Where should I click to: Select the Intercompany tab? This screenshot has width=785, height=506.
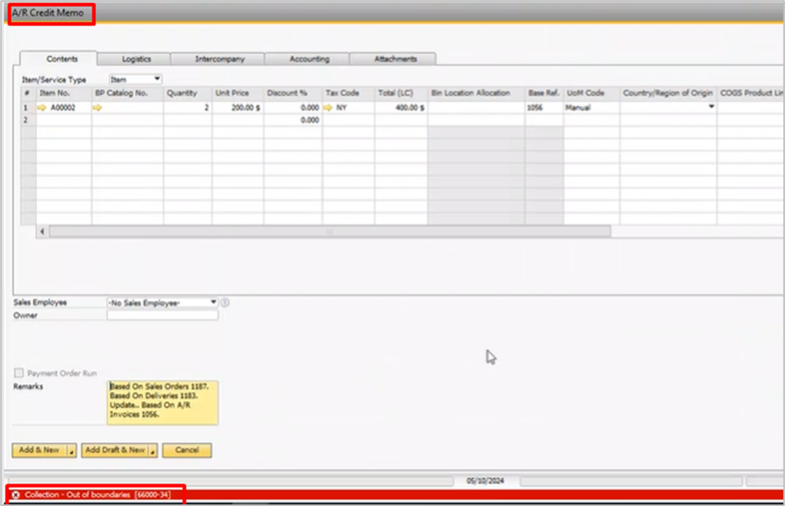tap(219, 59)
